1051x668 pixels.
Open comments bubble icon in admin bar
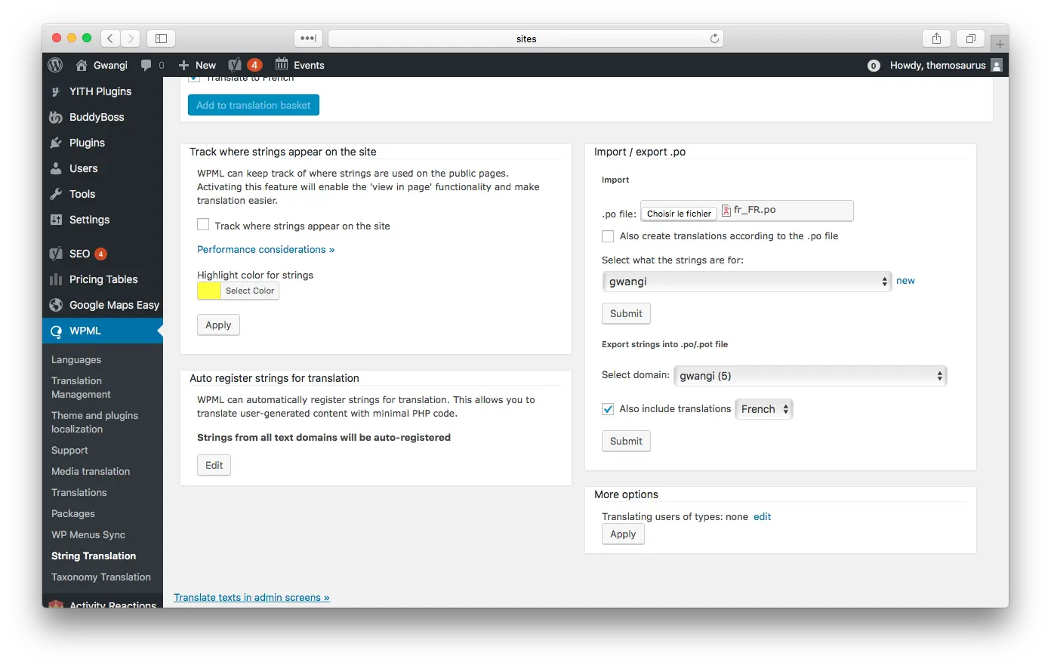point(146,65)
